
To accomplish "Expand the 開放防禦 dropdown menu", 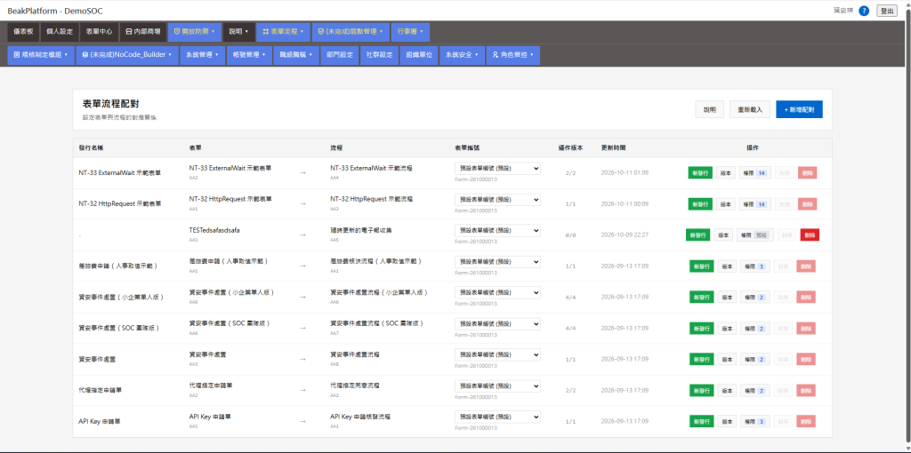I will point(195,32).
